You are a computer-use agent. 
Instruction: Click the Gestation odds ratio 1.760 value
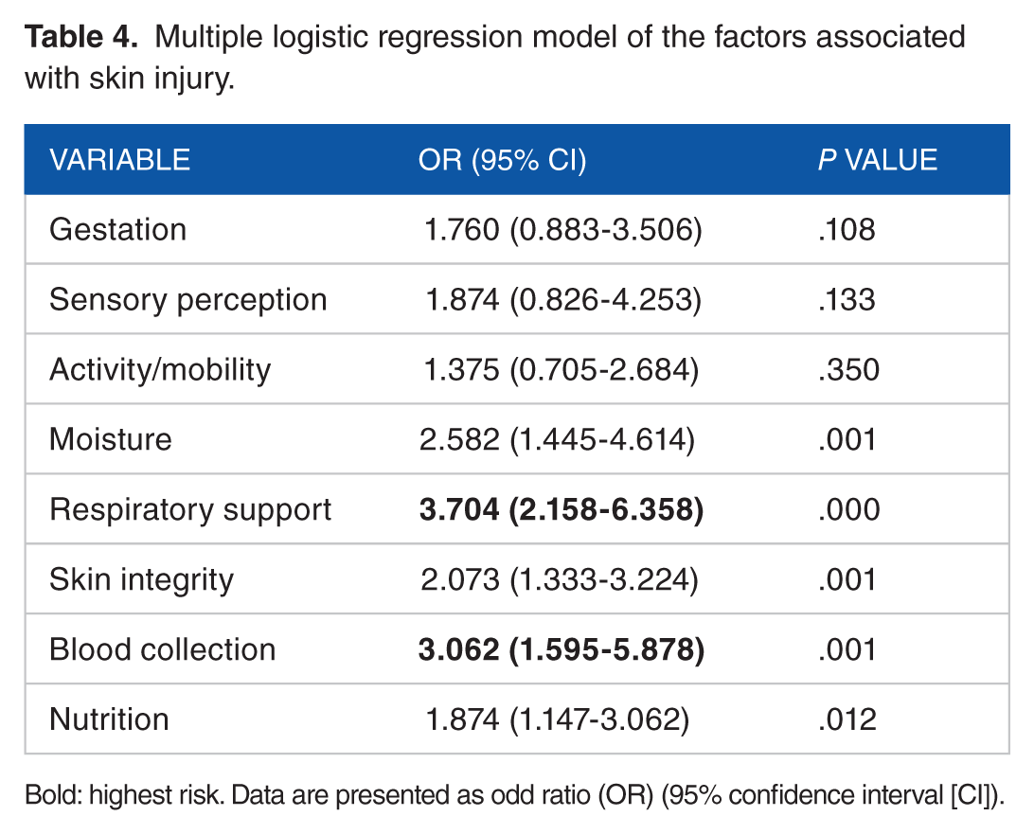pos(462,230)
